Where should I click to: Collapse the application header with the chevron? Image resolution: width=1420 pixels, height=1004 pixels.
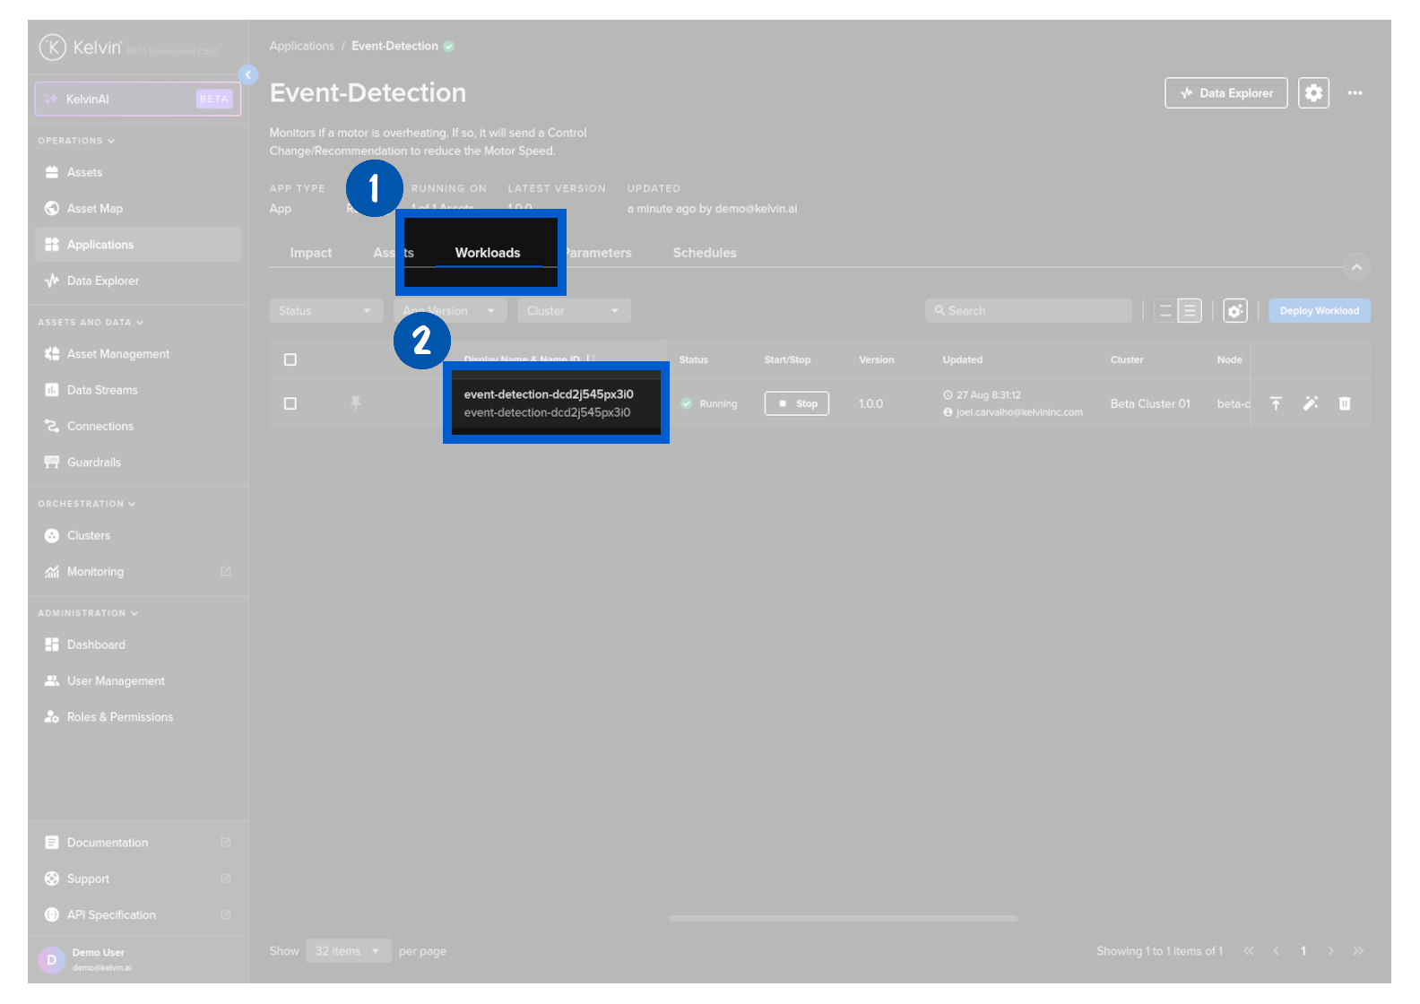click(1356, 267)
